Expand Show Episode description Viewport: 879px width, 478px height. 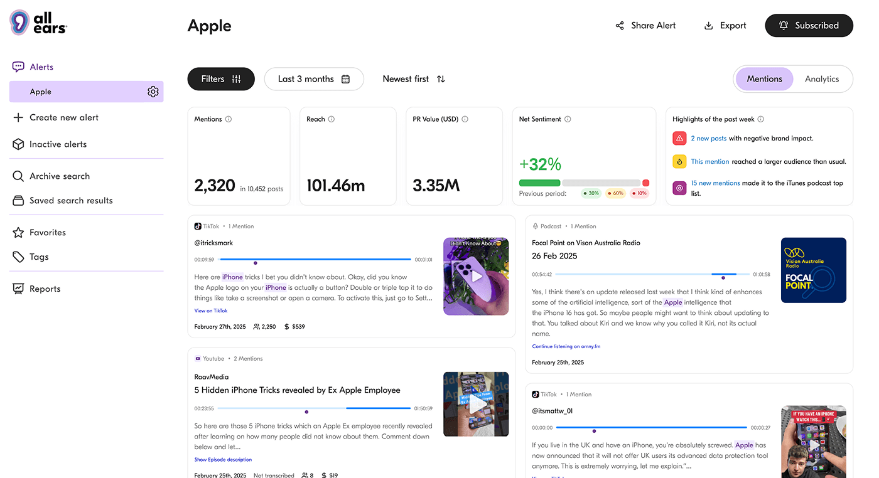[223, 460]
